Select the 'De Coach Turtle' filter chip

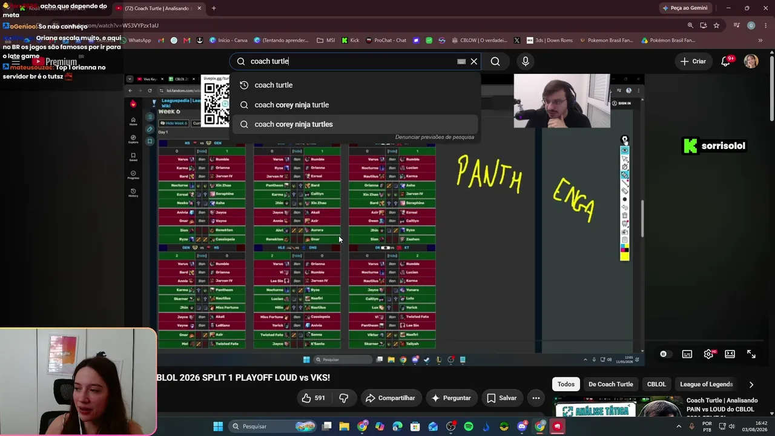click(611, 384)
